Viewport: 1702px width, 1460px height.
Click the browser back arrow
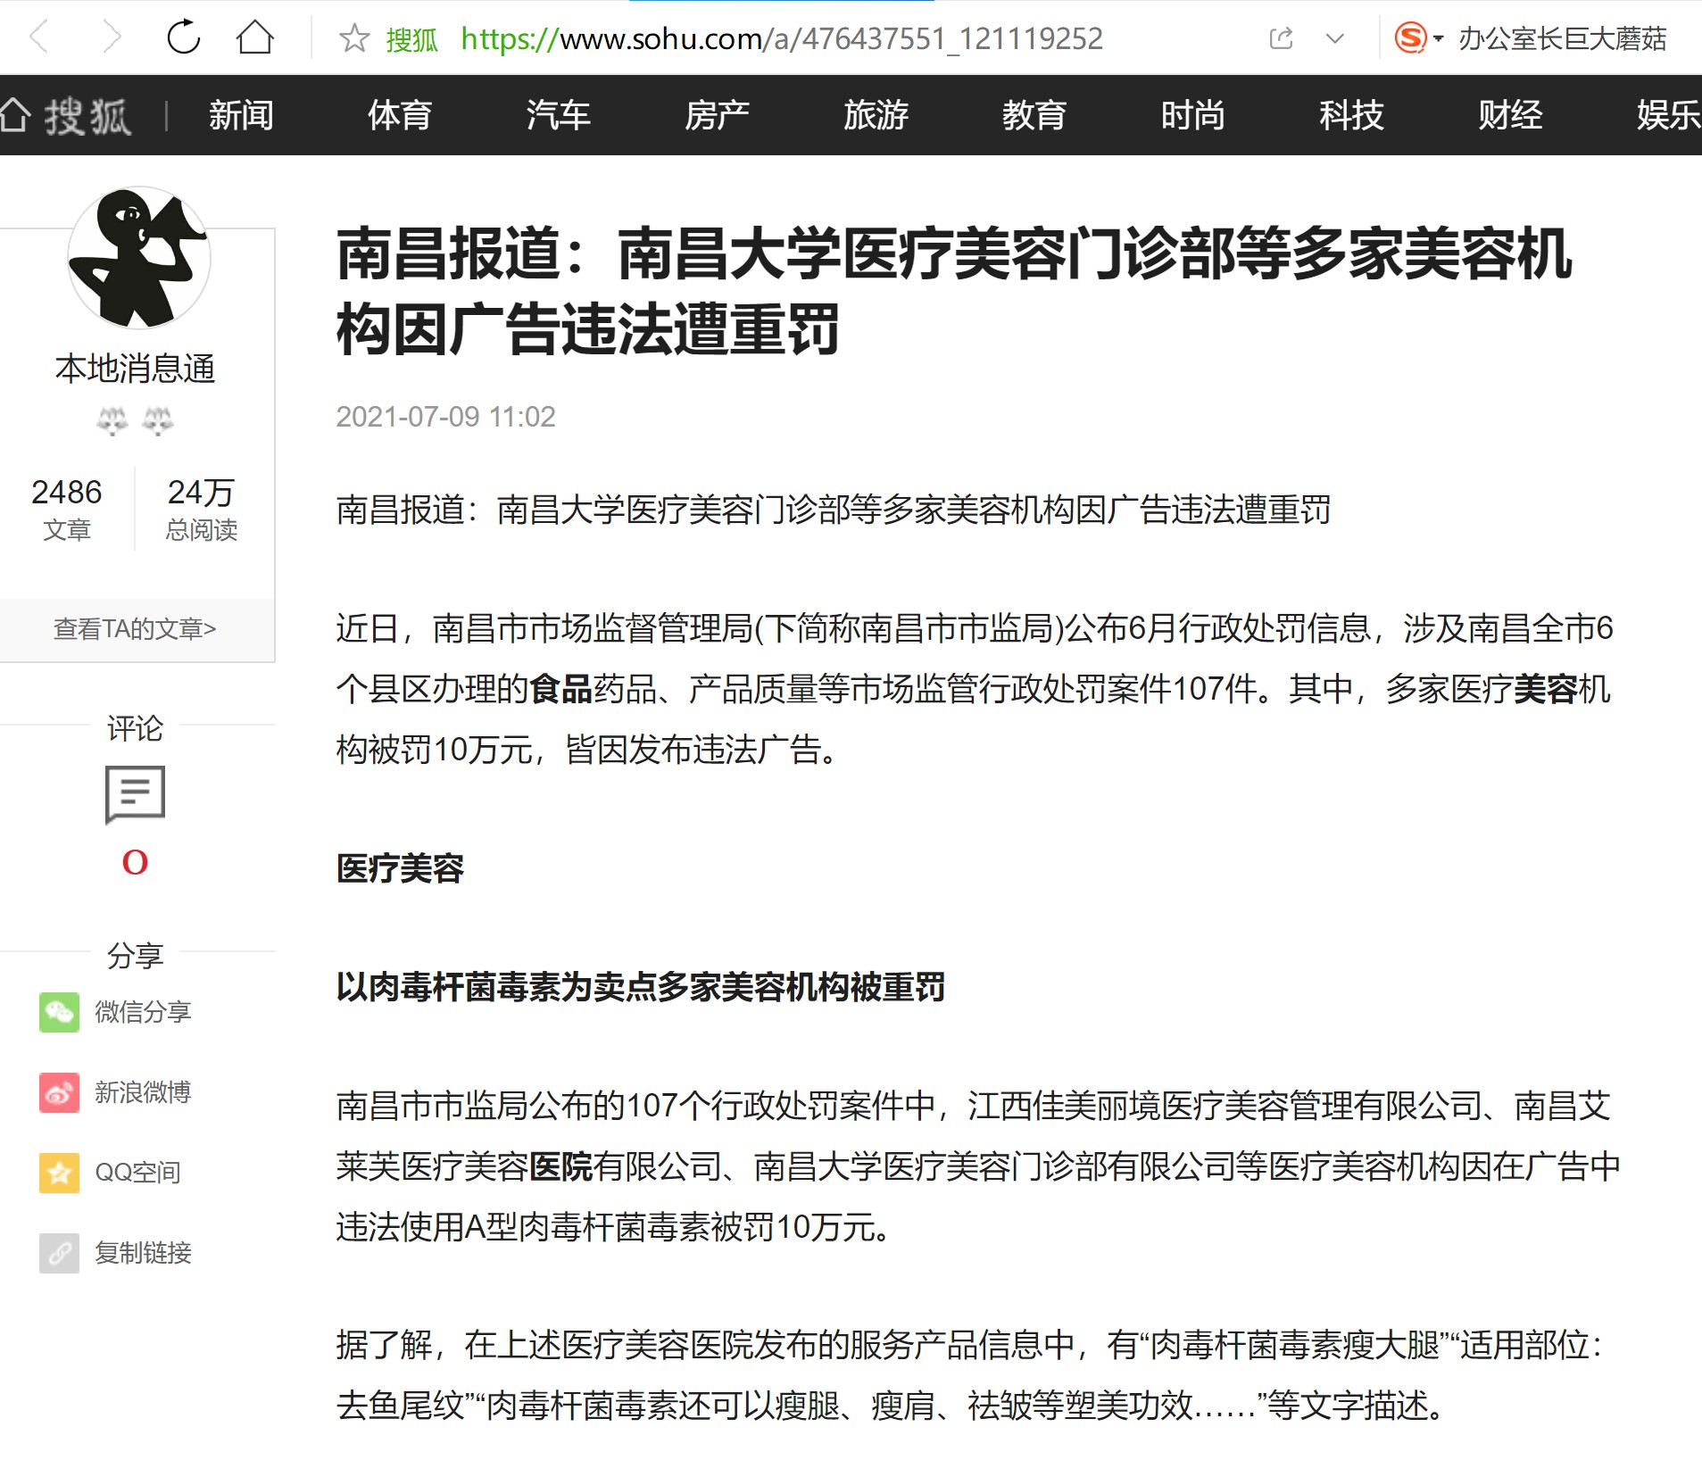(39, 37)
